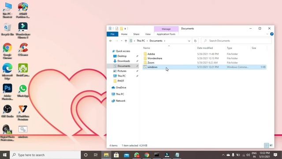Go back in File Explorer
282x159 pixels.
point(111,41)
